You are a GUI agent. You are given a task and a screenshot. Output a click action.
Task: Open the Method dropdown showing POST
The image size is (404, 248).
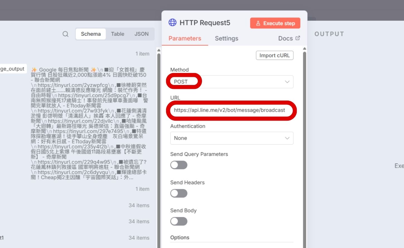[231, 82]
